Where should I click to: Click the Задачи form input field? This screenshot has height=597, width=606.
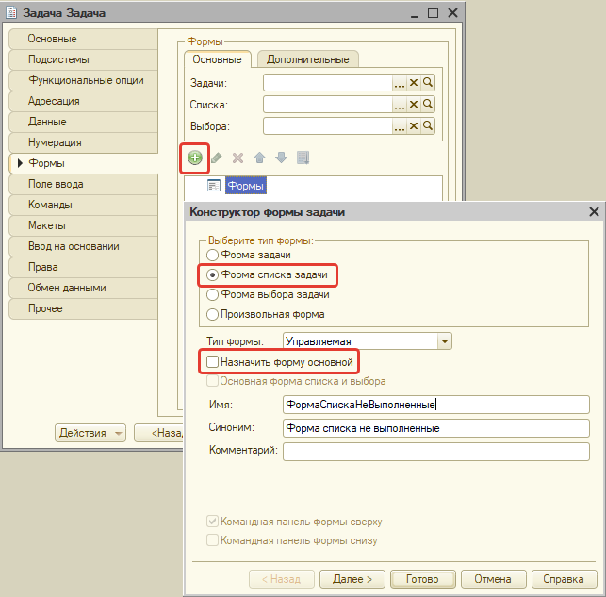click(x=328, y=82)
